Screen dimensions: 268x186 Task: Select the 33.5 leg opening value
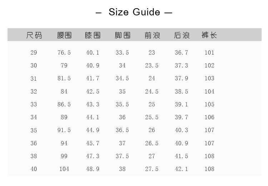tap(122, 53)
